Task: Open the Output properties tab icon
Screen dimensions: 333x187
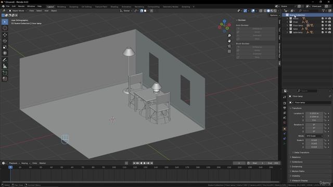Action: pyautogui.click(x=285, y=108)
